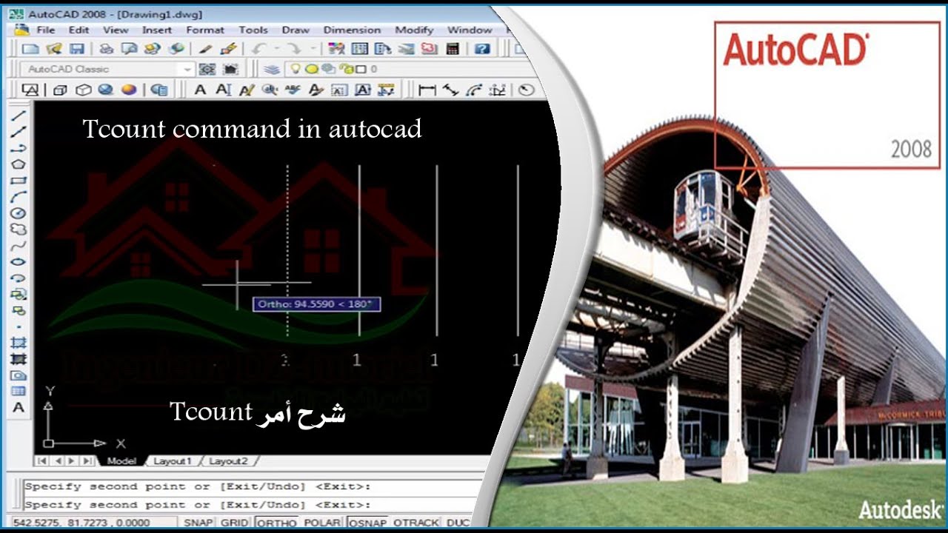Viewport: 948px width, 533px height.
Task: Click the Realistic visual style sphere icon
Action: (106, 90)
